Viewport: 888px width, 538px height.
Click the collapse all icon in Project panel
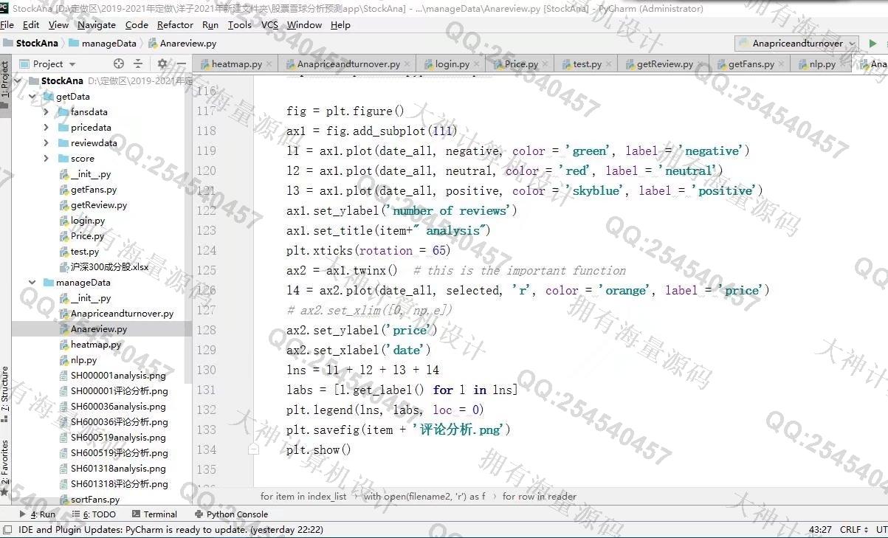[138, 63]
